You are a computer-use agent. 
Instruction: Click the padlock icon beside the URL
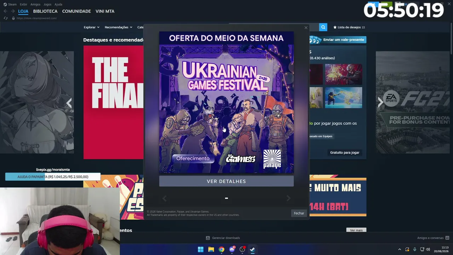pos(13,18)
